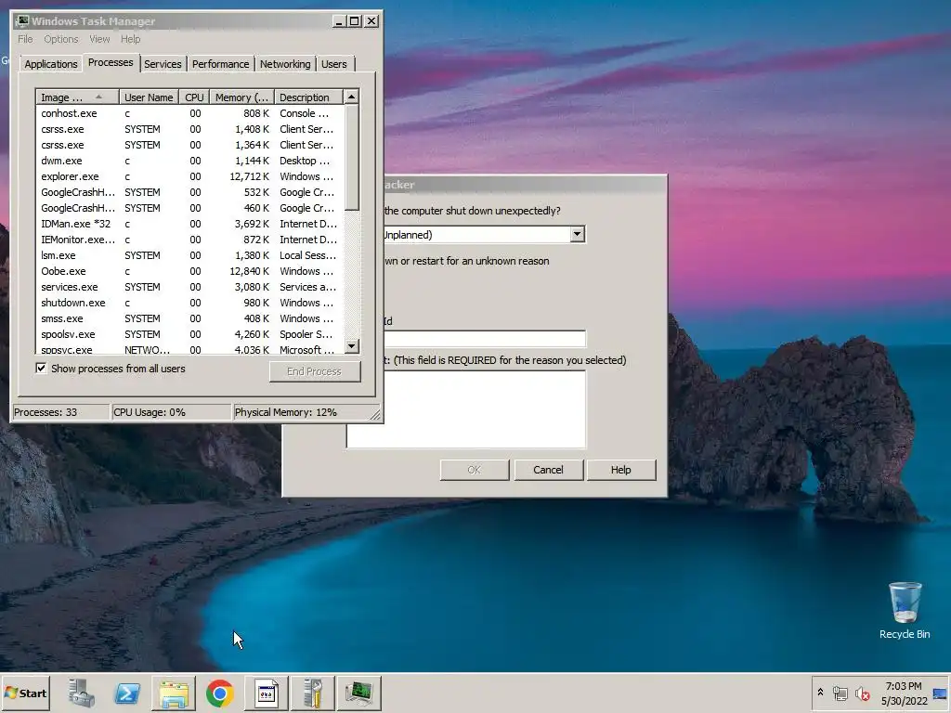Open Windows Explorer taskbar icon
This screenshot has height=713, width=951.
click(x=174, y=693)
